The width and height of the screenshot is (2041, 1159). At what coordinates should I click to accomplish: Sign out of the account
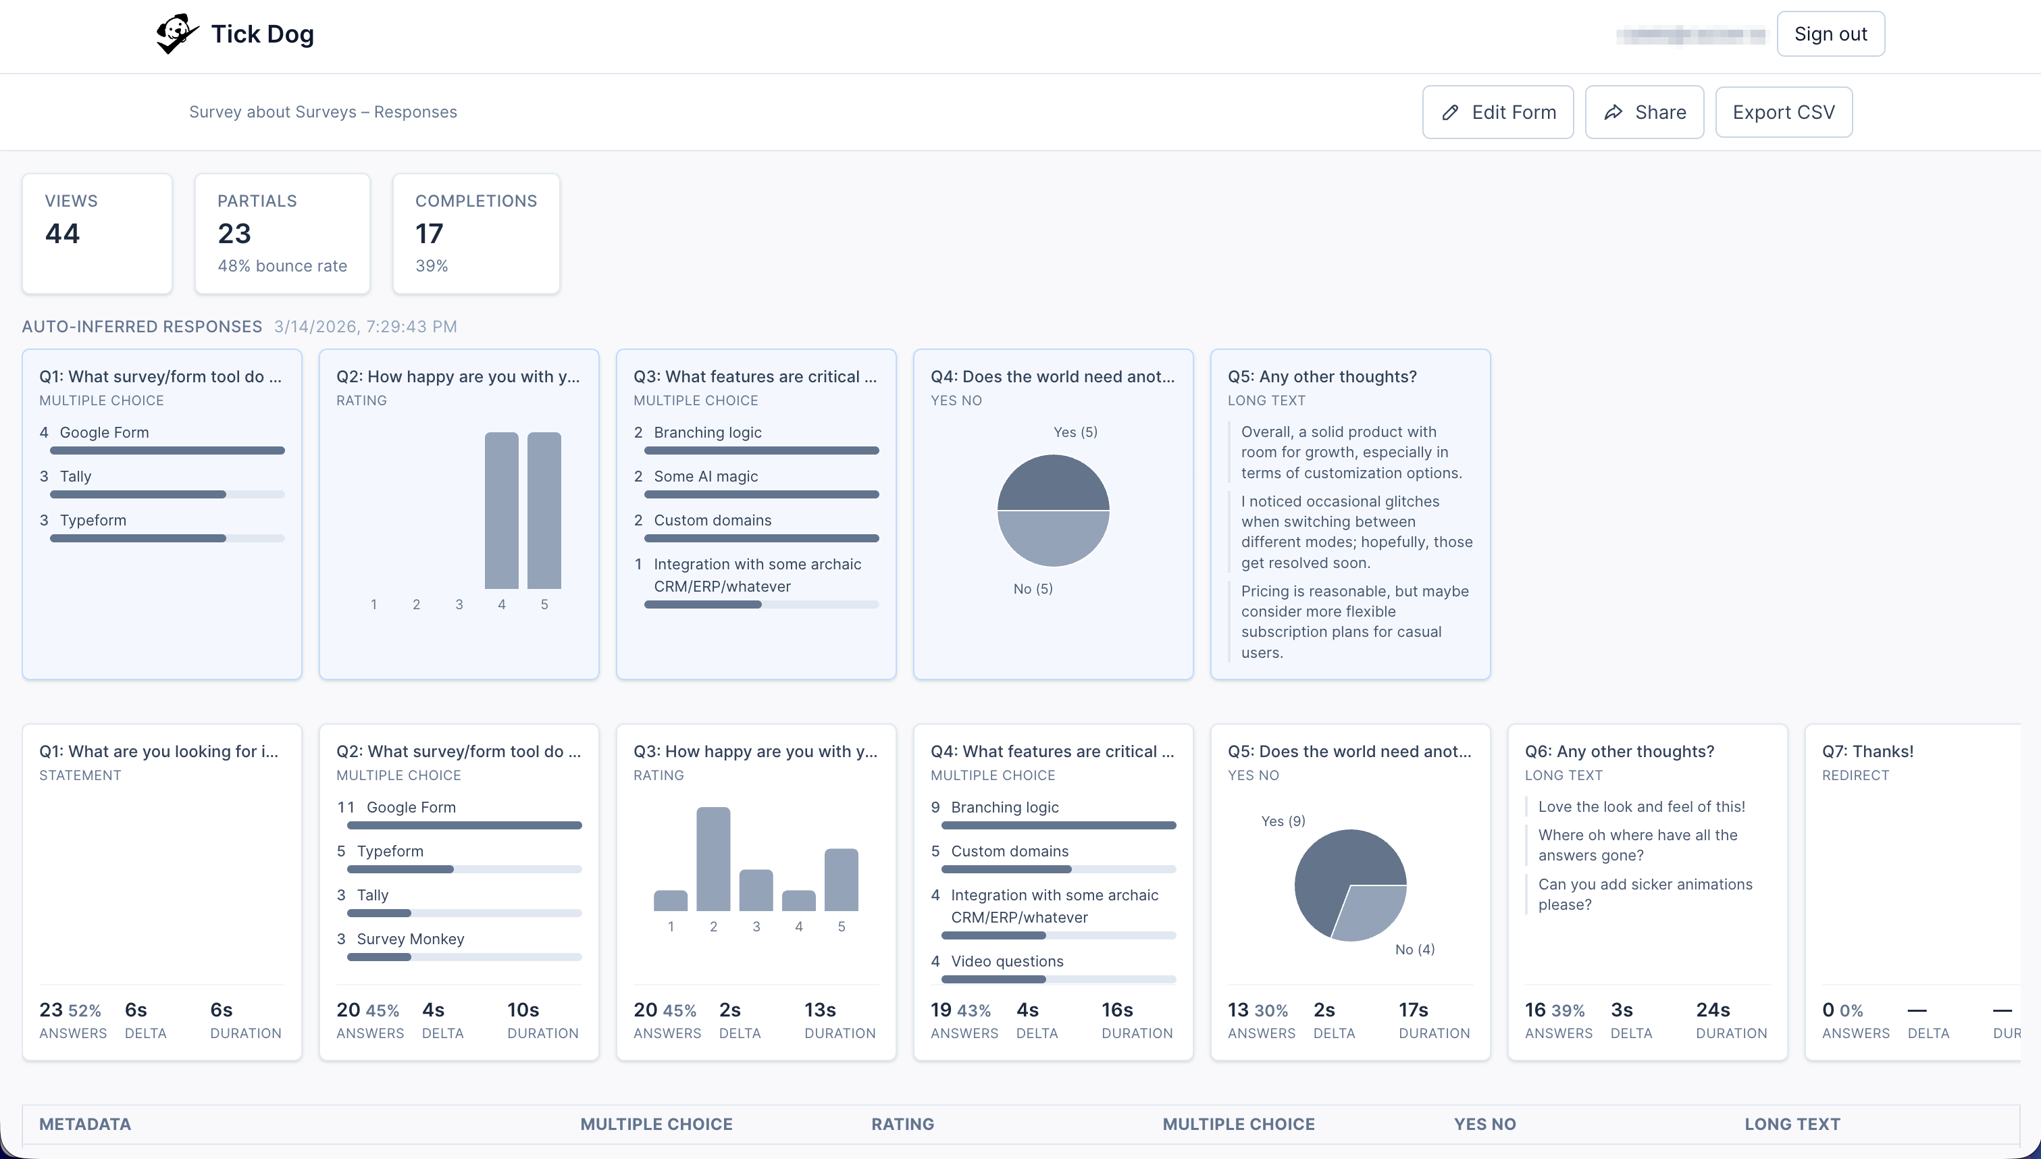coord(1831,34)
